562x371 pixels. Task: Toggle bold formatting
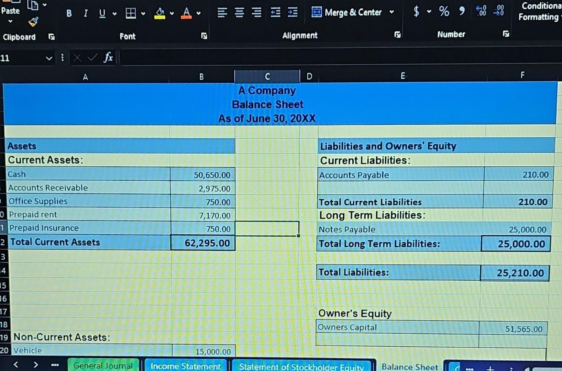pos(68,13)
